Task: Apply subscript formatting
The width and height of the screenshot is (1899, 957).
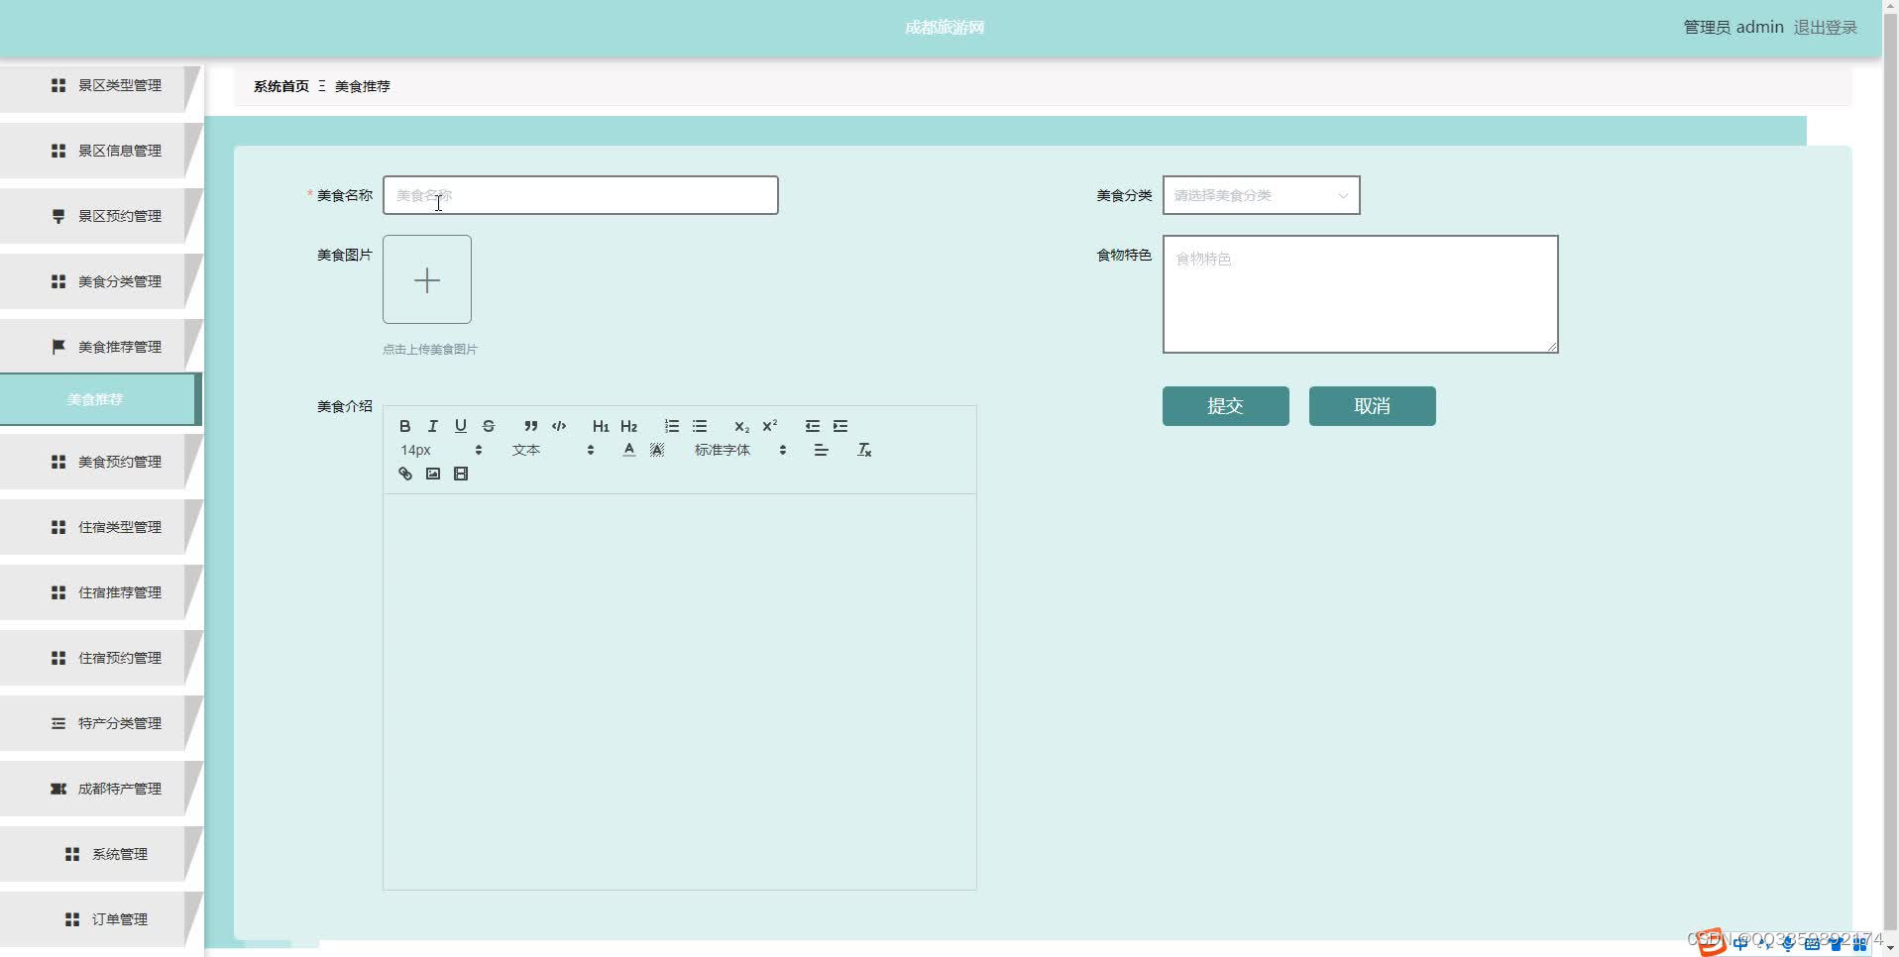Action: pyautogui.click(x=741, y=426)
